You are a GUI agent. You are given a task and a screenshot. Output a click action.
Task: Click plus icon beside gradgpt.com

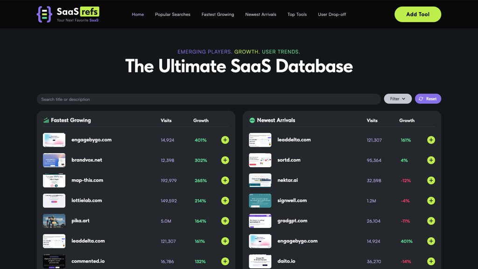[431, 221]
